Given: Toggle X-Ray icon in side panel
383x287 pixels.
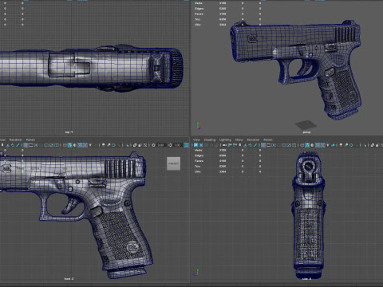Looking at the screenshot, I should point(372,145).
